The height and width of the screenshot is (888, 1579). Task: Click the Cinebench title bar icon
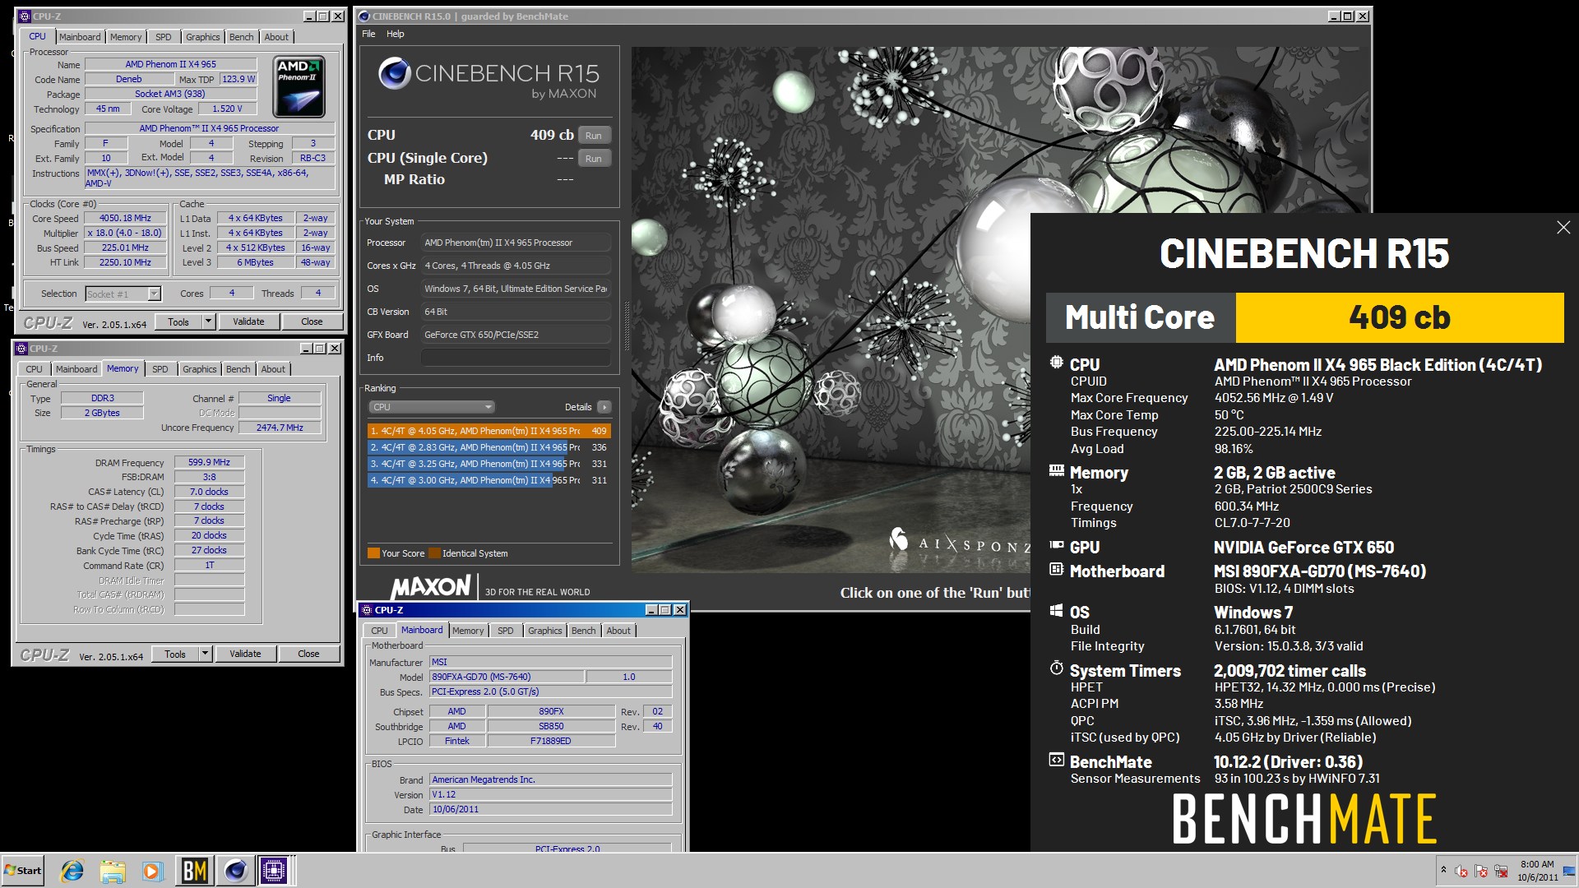pos(365,16)
